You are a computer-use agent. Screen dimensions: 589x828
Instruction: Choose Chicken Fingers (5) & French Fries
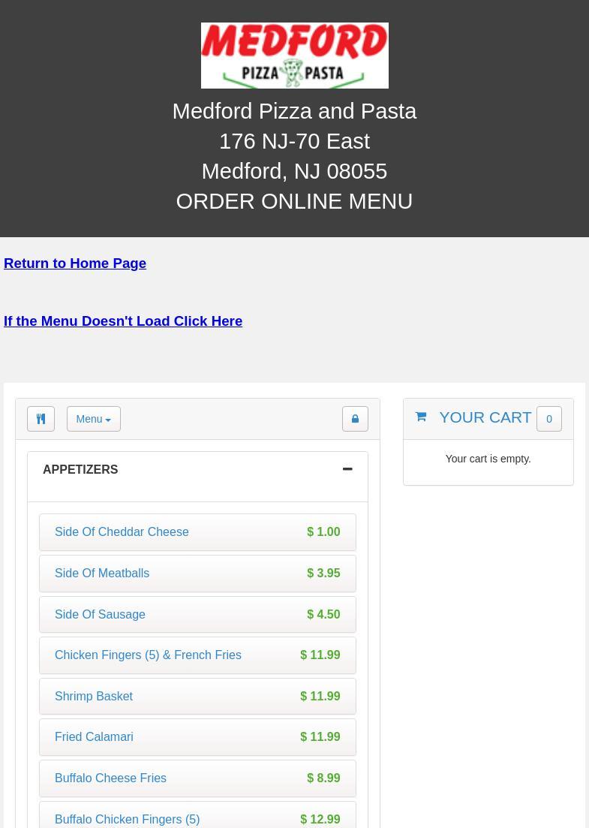148,655
